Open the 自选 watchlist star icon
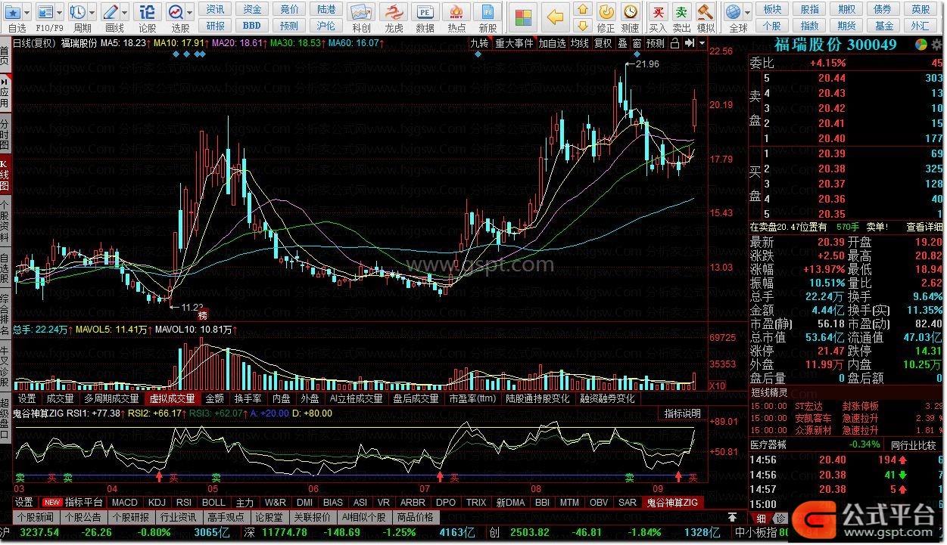The height and width of the screenshot is (545, 947). pos(13,12)
